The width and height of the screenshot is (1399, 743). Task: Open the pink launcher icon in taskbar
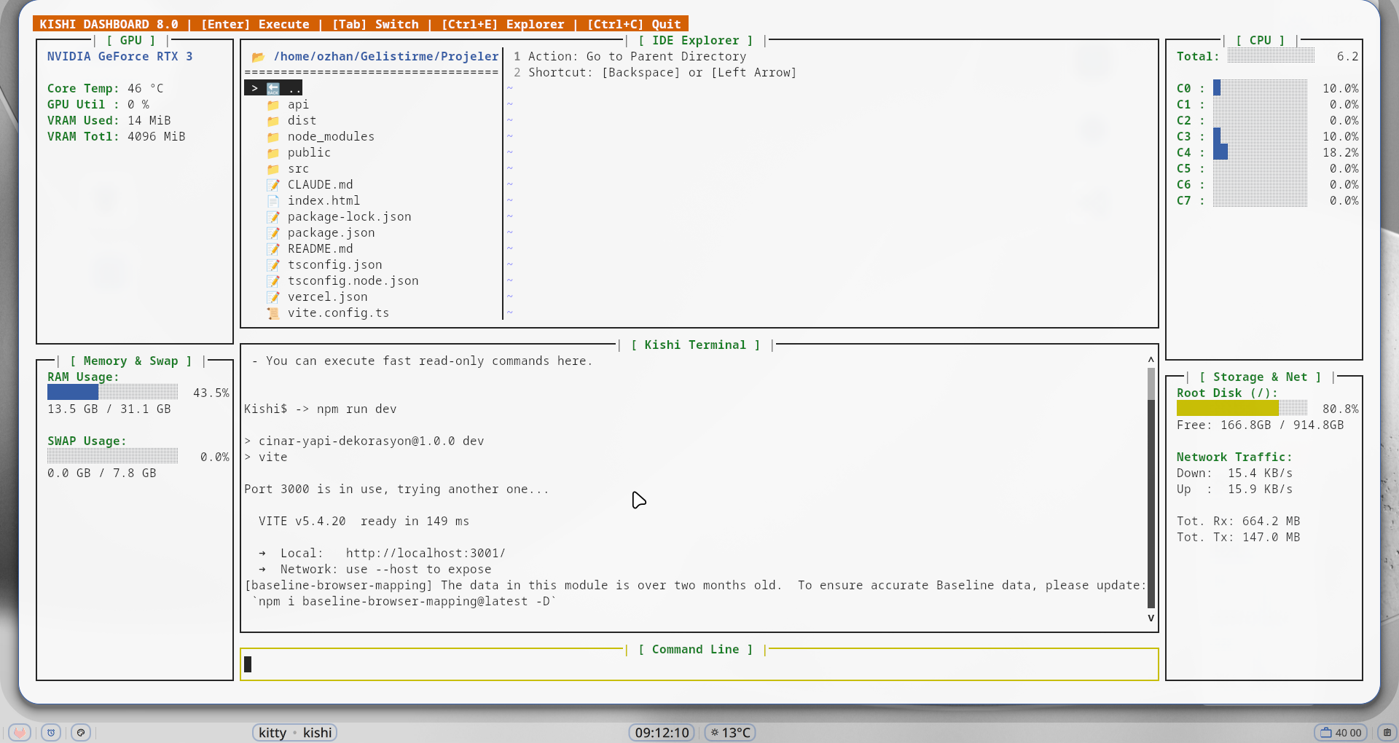point(20,732)
